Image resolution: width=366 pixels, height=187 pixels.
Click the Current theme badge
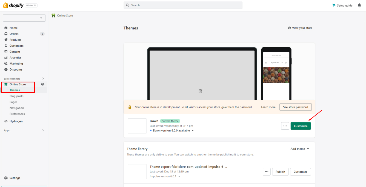point(170,121)
